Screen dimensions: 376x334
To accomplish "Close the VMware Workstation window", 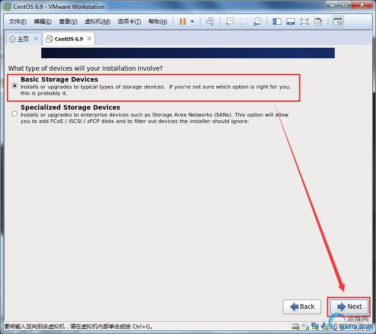I will click(362, 5).
